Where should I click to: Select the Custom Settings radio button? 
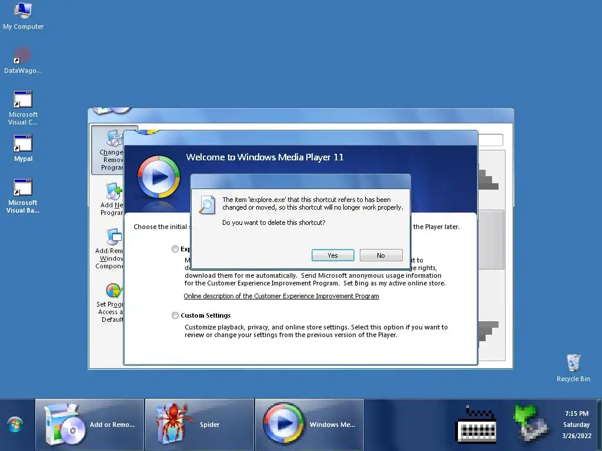click(175, 315)
